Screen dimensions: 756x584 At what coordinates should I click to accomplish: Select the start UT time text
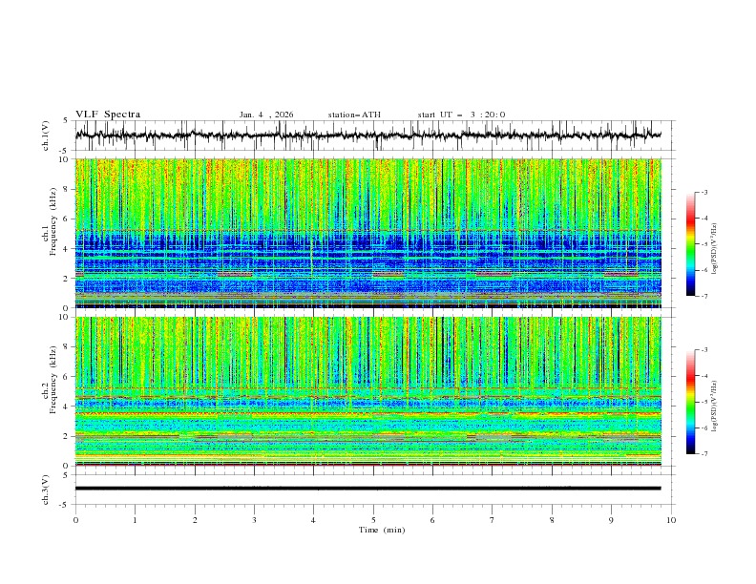(x=461, y=115)
